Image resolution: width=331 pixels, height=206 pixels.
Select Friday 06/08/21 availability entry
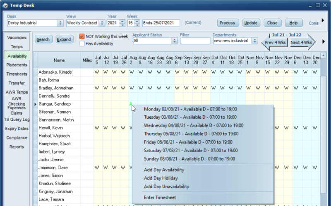[x=188, y=142]
